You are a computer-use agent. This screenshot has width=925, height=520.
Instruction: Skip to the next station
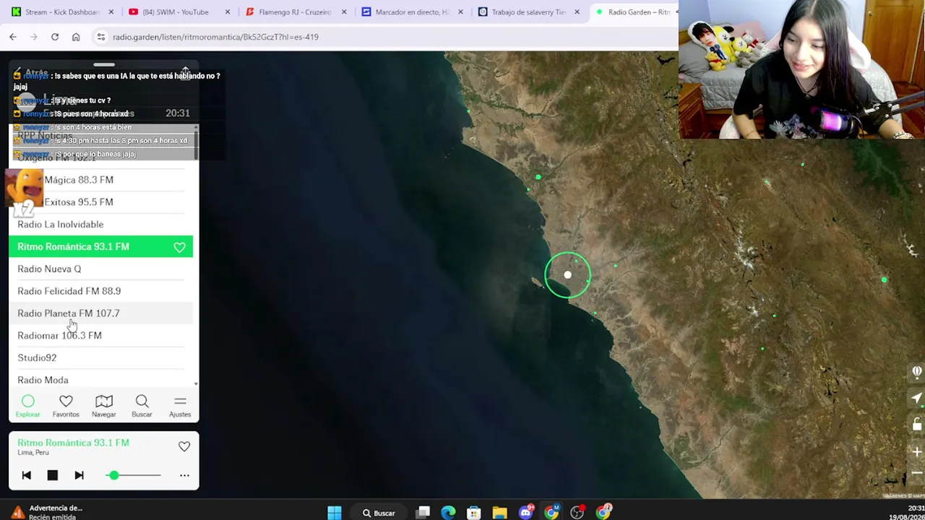coord(79,475)
